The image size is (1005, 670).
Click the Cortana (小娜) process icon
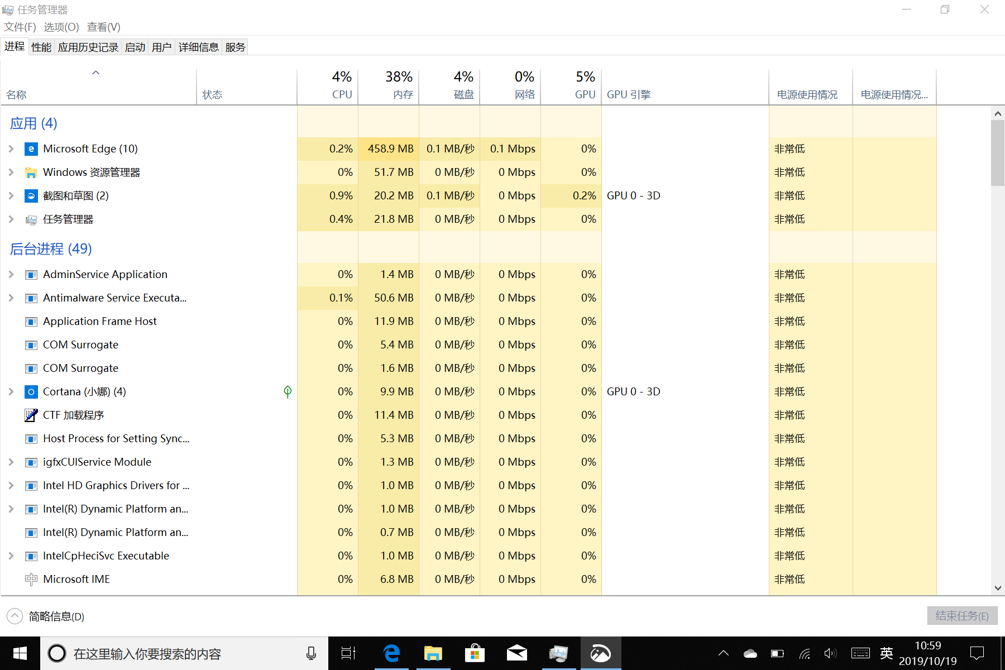pos(31,392)
